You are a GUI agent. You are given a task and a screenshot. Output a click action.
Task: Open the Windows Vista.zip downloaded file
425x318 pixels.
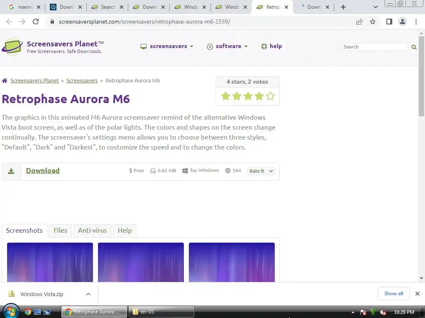[x=41, y=294]
